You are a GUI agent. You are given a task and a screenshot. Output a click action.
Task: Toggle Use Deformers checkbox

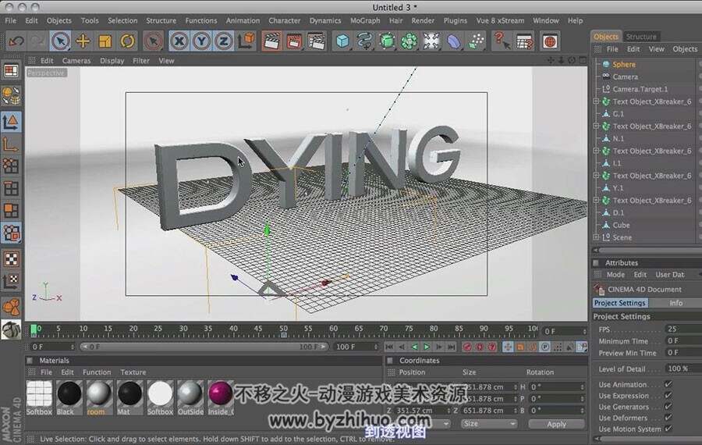[x=668, y=418]
